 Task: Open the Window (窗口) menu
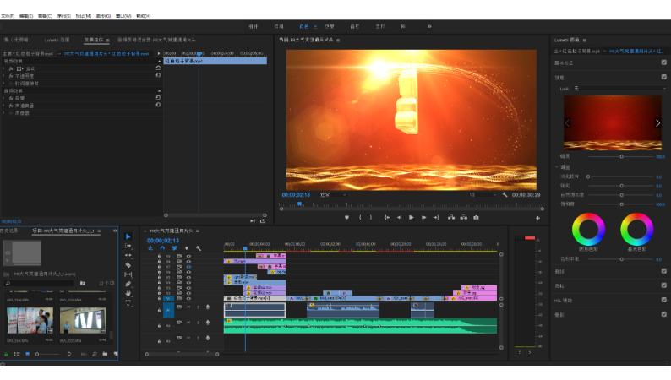pyautogui.click(x=123, y=16)
